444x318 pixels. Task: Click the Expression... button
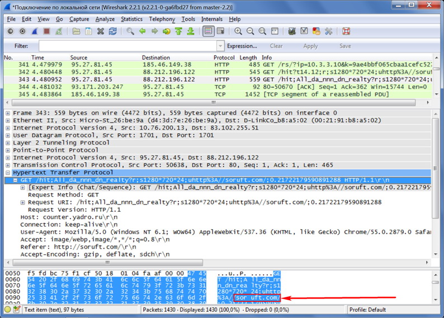(242, 46)
